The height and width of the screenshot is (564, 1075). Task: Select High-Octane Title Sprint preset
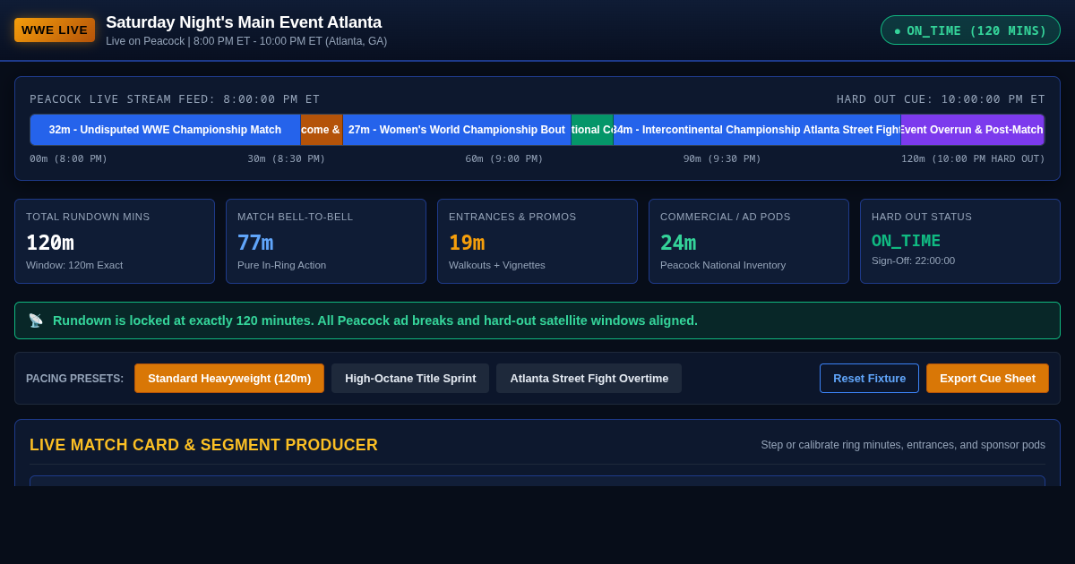pos(410,378)
